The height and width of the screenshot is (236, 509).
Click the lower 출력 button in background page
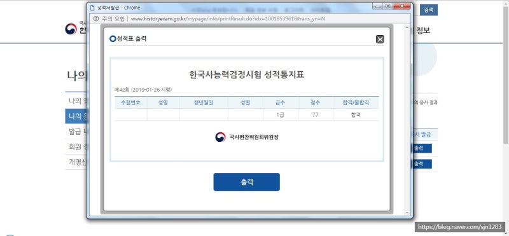click(422, 164)
